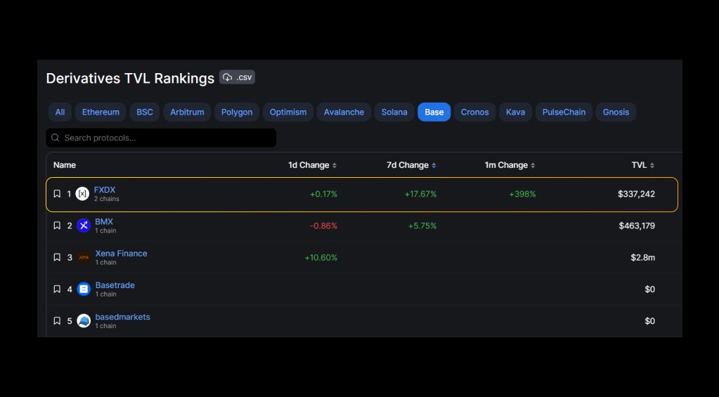
Task: Switch to the Arbitrum chain tab
Action: click(187, 112)
